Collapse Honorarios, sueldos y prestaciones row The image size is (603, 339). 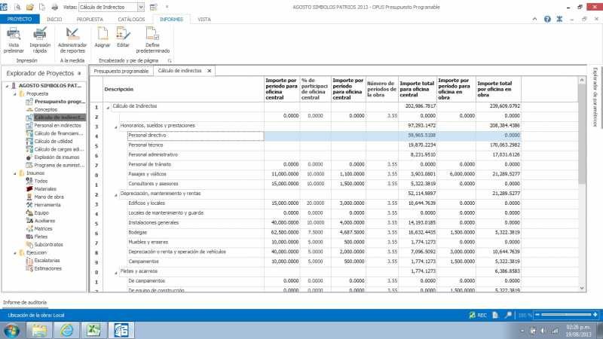(115, 126)
